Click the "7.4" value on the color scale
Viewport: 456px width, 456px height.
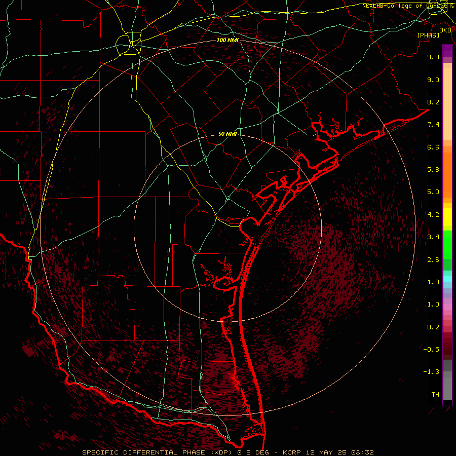[433, 125]
